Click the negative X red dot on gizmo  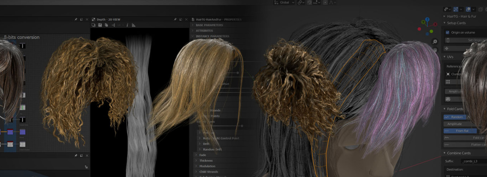[419, 29]
